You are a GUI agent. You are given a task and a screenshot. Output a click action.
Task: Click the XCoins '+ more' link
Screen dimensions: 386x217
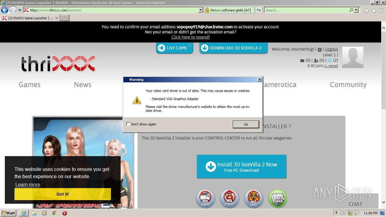331,66
